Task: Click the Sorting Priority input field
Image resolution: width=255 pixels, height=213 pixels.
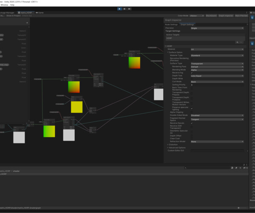Action: (217, 85)
